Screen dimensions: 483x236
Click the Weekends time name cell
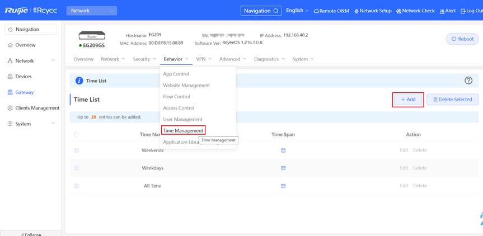(x=152, y=150)
